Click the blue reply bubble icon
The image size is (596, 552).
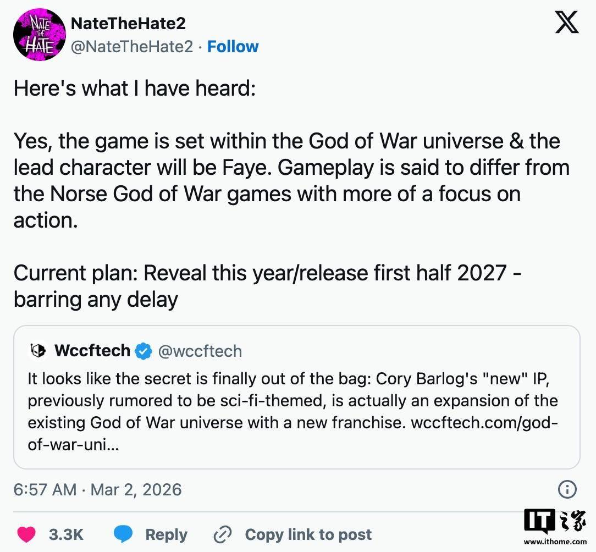tap(124, 534)
